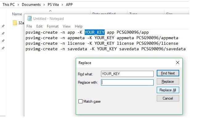Click the first pin icon in Explorer sidebar
Viewport: 202px width, 118px height.
coord(3,26)
